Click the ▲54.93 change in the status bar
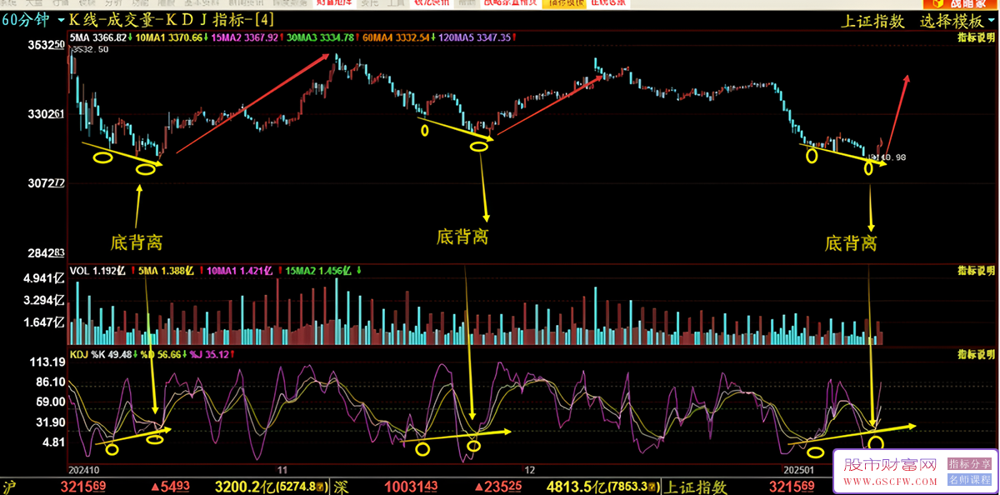This screenshot has height=495, width=1000. (x=170, y=486)
